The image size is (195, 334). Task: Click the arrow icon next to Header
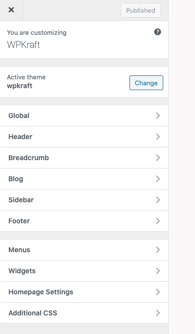(x=158, y=137)
